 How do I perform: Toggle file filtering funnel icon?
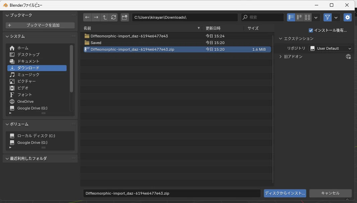pyautogui.click(x=328, y=17)
